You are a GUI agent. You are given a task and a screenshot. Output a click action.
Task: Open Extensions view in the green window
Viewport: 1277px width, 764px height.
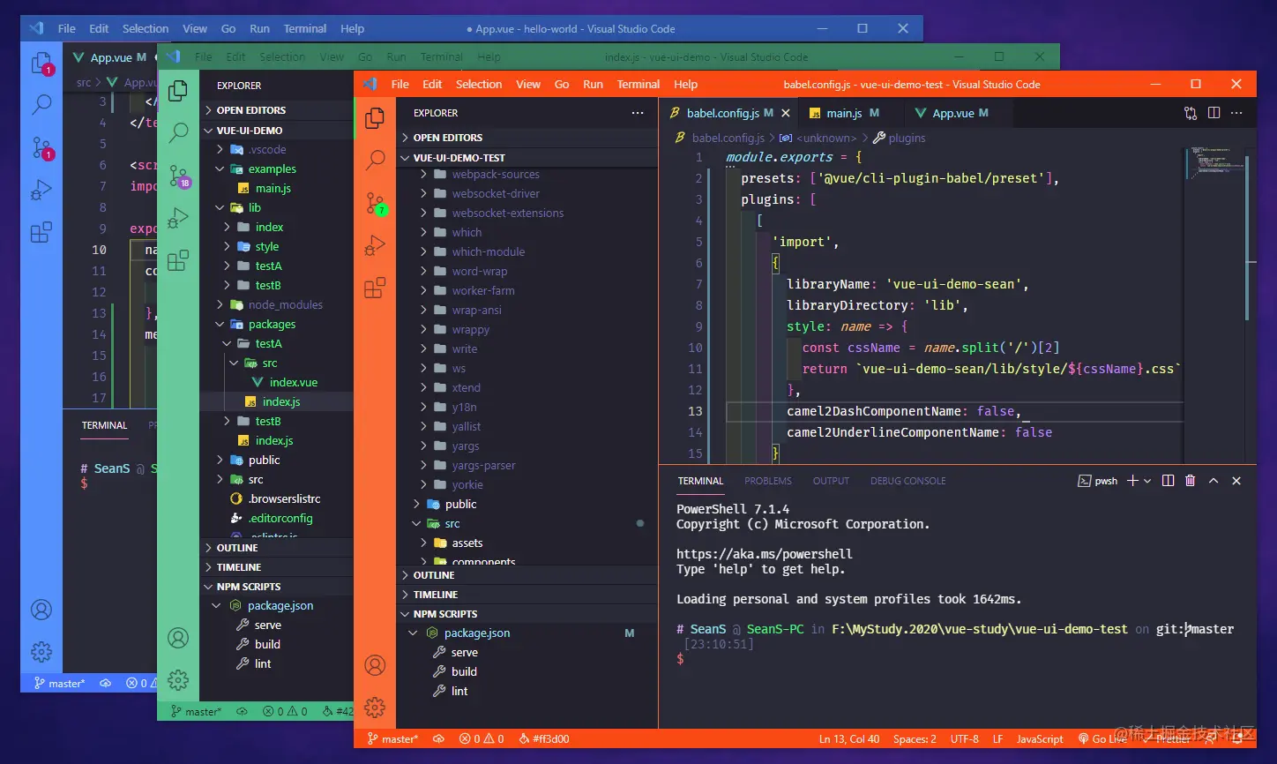coord(178,260)
